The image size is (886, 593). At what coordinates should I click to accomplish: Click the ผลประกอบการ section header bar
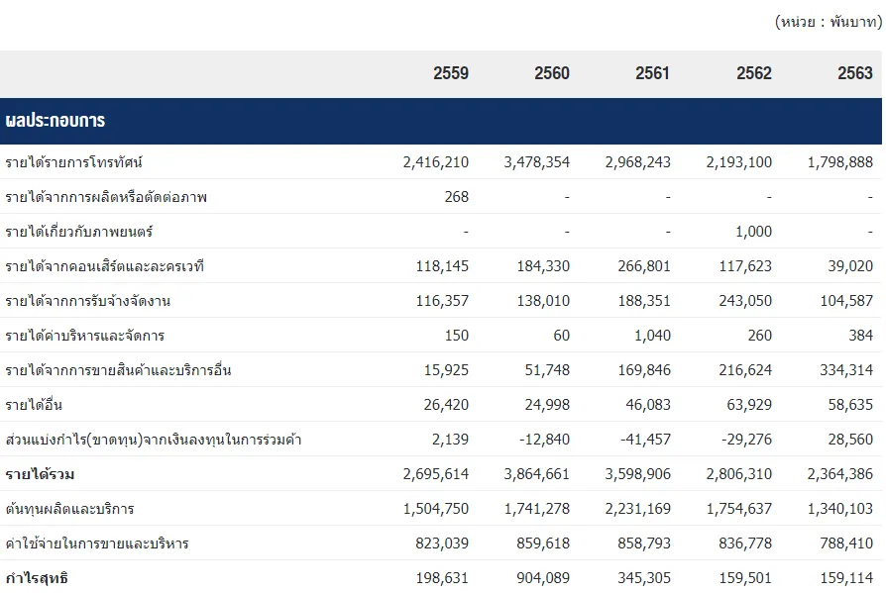pyautogui.click(x=441, y=121)
